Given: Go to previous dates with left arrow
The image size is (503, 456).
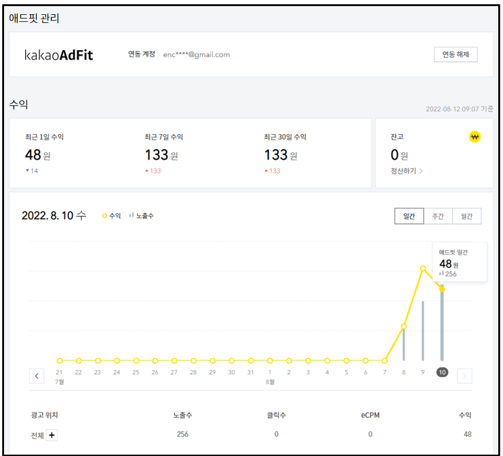Looking at the screenshot, I should pyautogui.click(x=37, y=376).
